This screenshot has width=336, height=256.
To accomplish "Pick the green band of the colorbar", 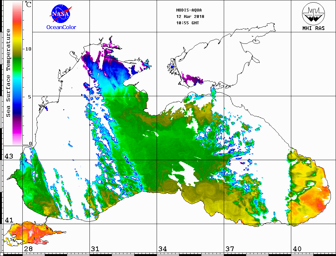I will tap(17, 64).
